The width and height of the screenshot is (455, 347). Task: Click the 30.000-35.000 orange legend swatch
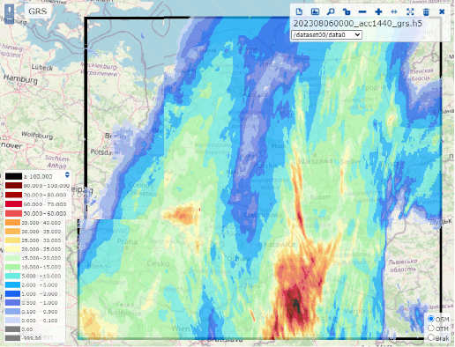(x=12, y=232)
